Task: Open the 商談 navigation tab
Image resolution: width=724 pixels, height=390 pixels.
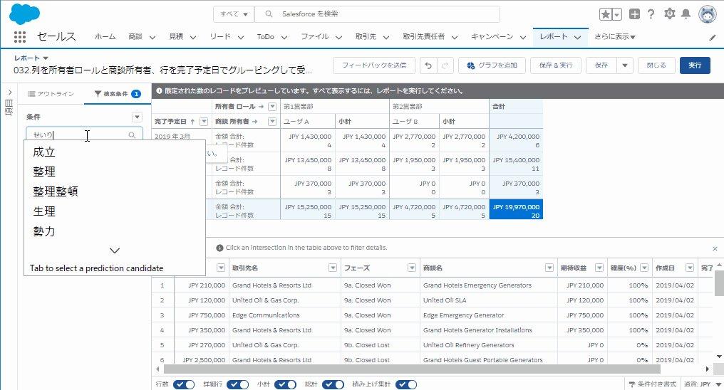Action: click(x=135, y=37)
